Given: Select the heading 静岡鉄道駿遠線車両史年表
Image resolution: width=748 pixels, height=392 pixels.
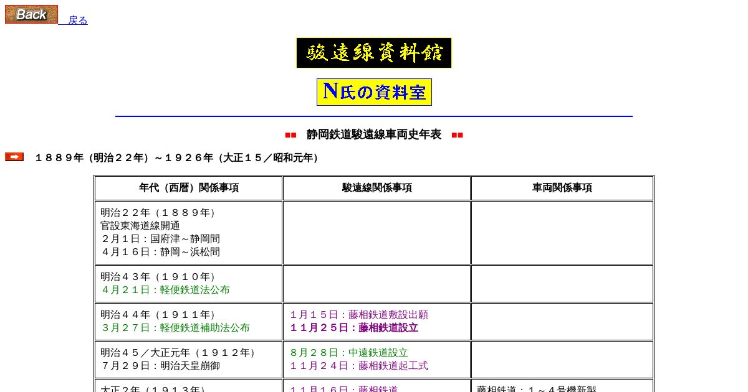Looking at the screenshot, I should point(374,134).
